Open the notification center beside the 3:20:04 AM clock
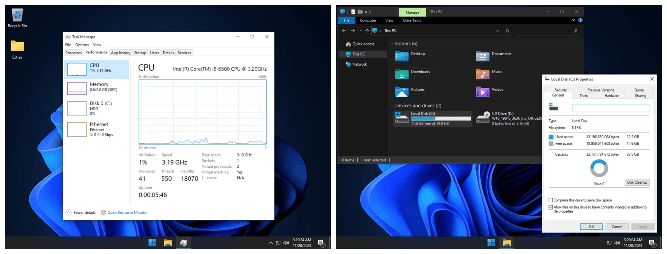The height and width of the screenshot is (254, 667). (652, 243)
